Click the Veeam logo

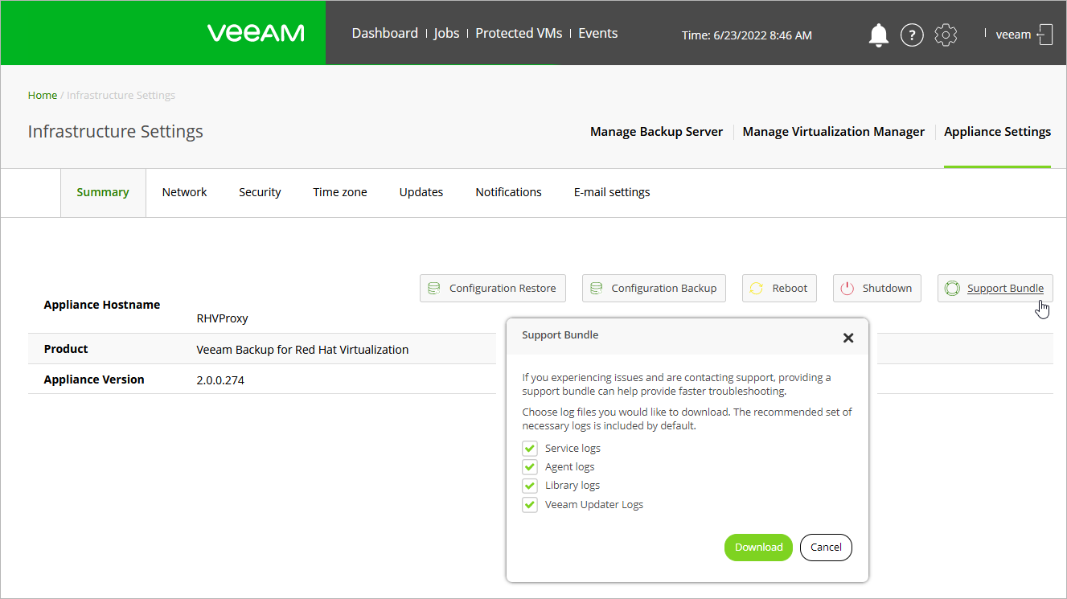pyautogui.click(x=256, y=33)
